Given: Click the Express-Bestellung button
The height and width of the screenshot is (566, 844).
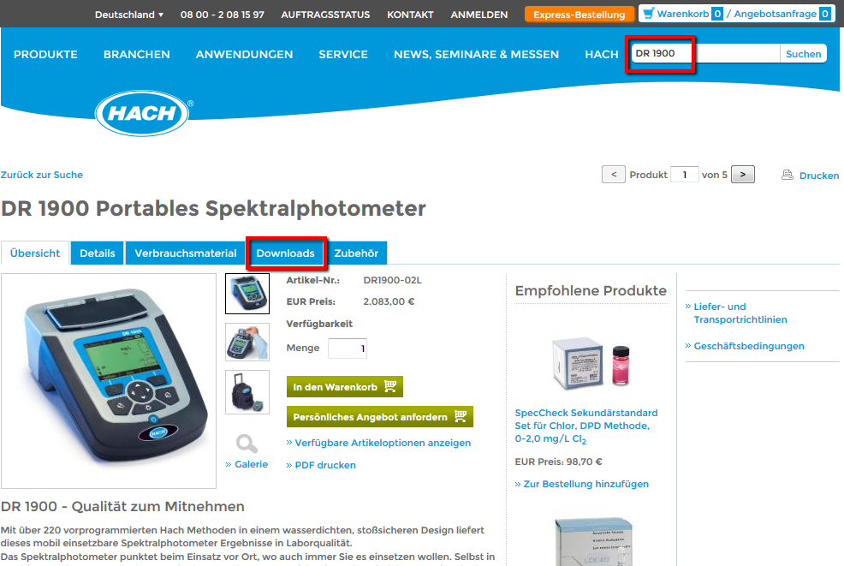Looking at the screenshot, I should 580,15.
